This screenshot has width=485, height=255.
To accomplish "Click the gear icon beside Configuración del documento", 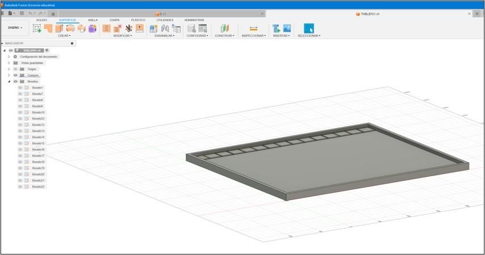I will (15, 57).
